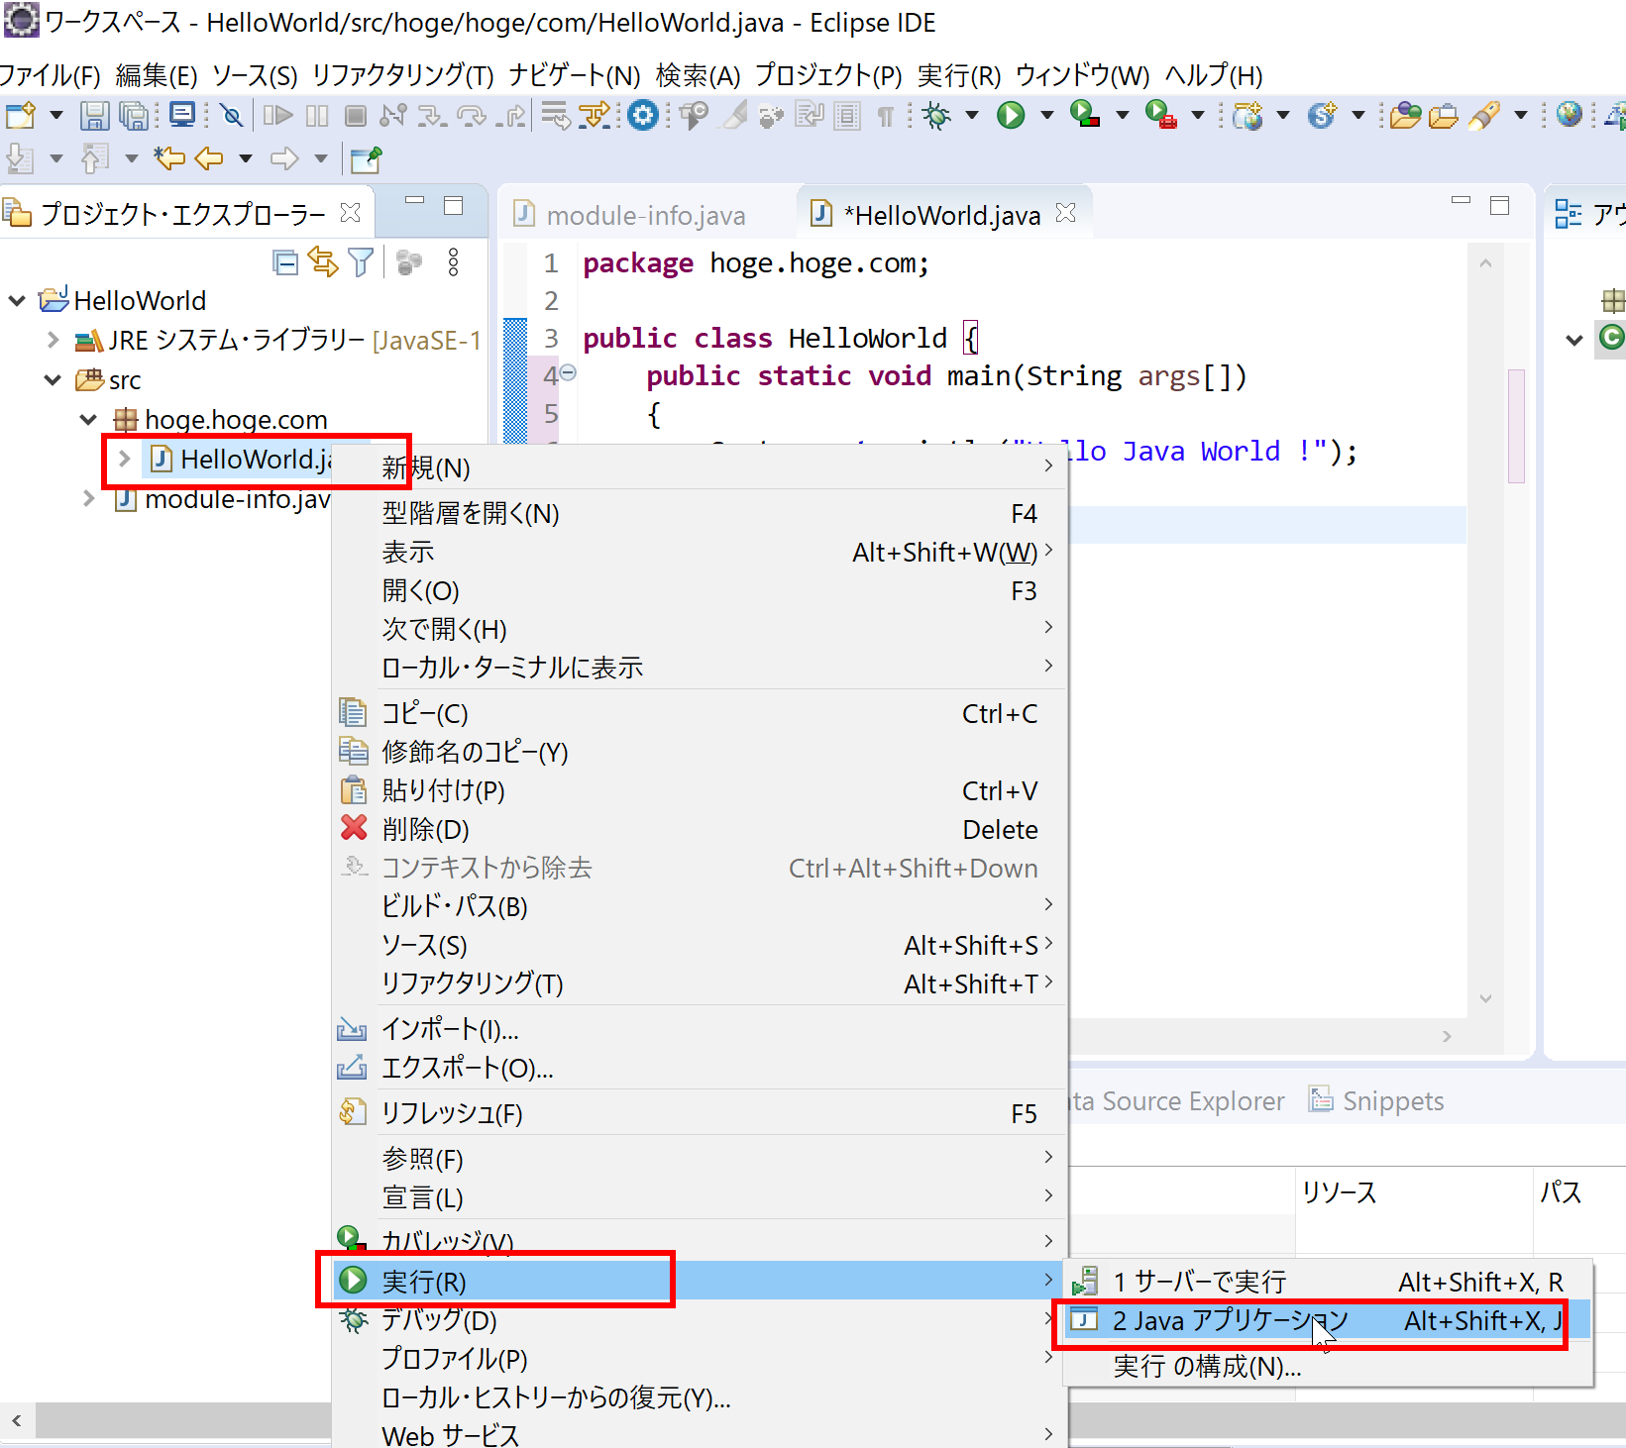Click the New wizard toolbar icon
The height and width of the screenshot is (1448, 1626).
pos(21,116)
